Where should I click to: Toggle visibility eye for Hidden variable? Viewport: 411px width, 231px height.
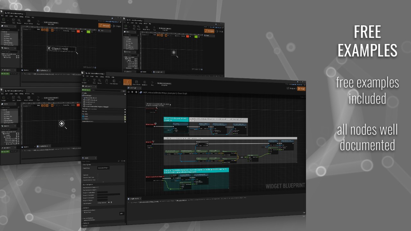point(125,119)
